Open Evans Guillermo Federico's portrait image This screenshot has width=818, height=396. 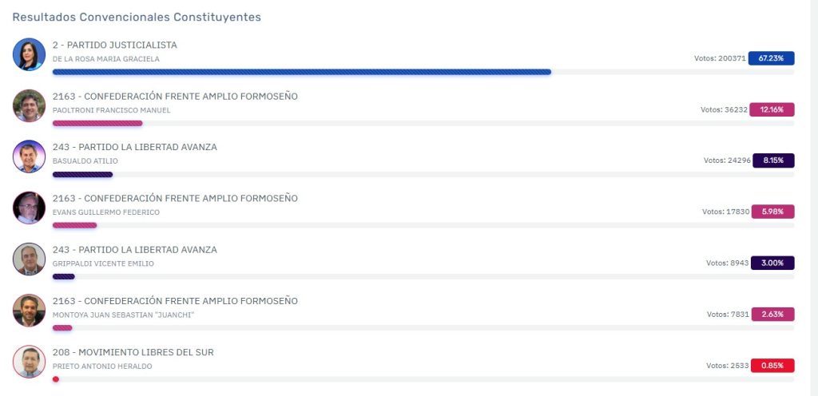(30, 208)
